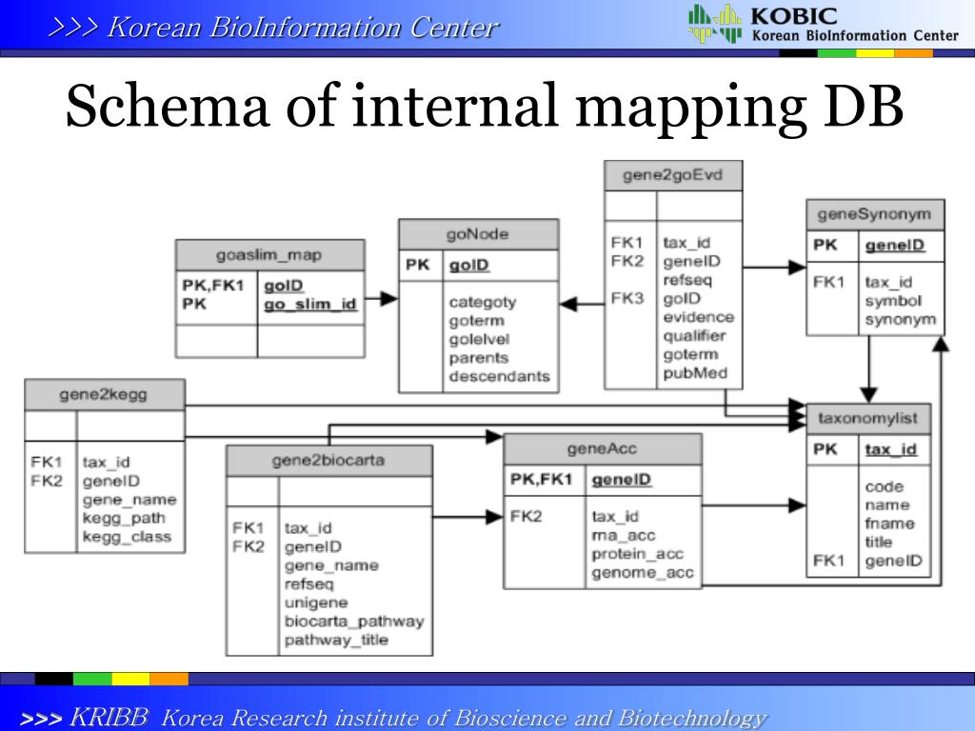975x731 pixels.
Task: Click "kegg_class" field in gene2kegg
Action: [127, 537]
